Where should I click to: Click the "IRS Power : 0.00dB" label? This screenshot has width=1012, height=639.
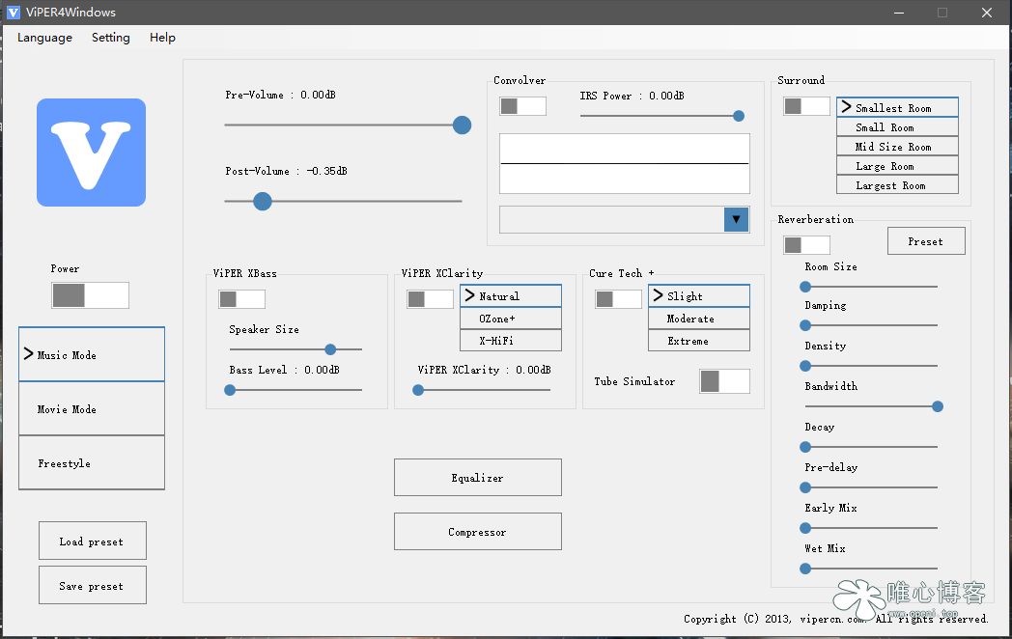click(632, 96)
